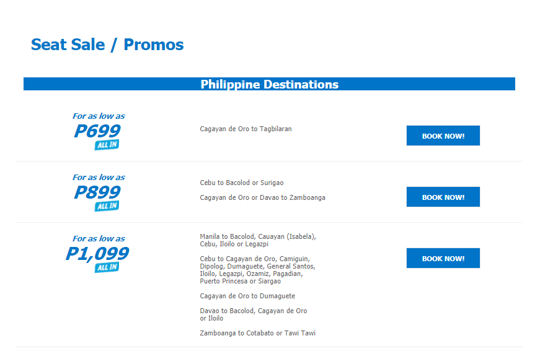Click the ALL IN badge under P899
This screenshot has height=354, width=540.
tap(107, 206)
